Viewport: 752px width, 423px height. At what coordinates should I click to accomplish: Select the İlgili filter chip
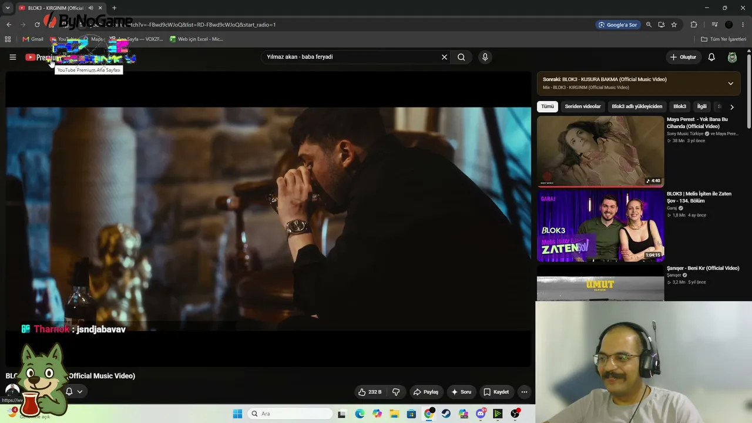pyautogui.click(x=701, y=106)
